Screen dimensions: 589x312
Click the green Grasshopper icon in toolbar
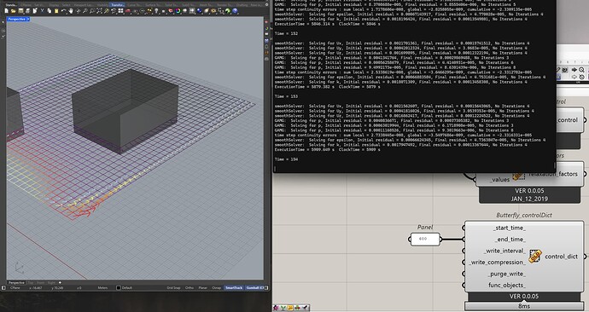228,11
